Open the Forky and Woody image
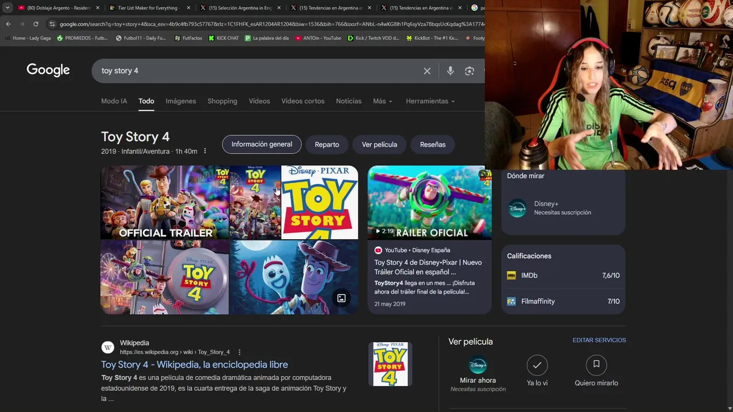Image resolution: width=733 pixels, height=412 pixels. [294, 278]
